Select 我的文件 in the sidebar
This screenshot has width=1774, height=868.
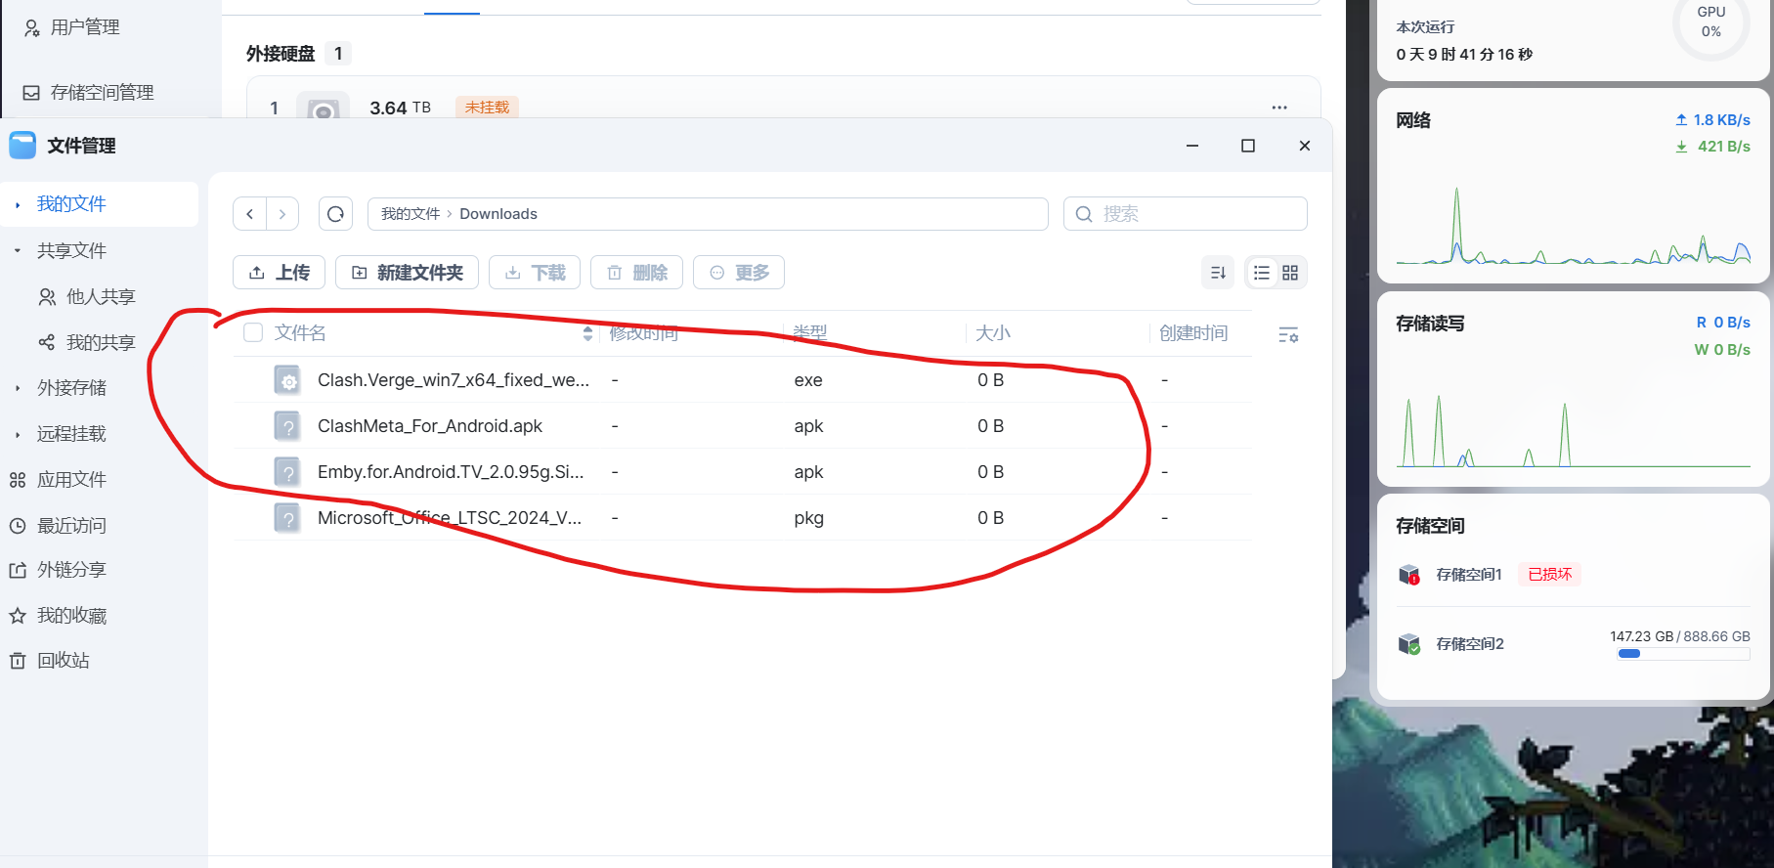(71, 204)
